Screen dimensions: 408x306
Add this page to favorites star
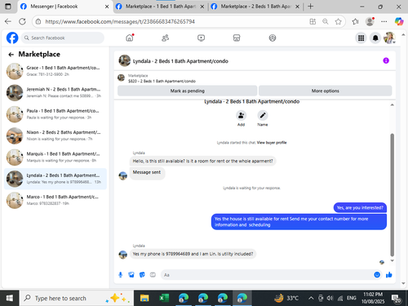pyautogui.click(x=338, y=21)
